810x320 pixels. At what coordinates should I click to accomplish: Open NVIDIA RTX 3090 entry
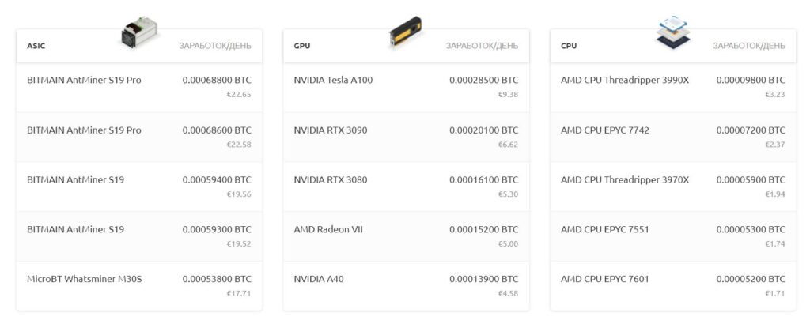coord(406,137)
